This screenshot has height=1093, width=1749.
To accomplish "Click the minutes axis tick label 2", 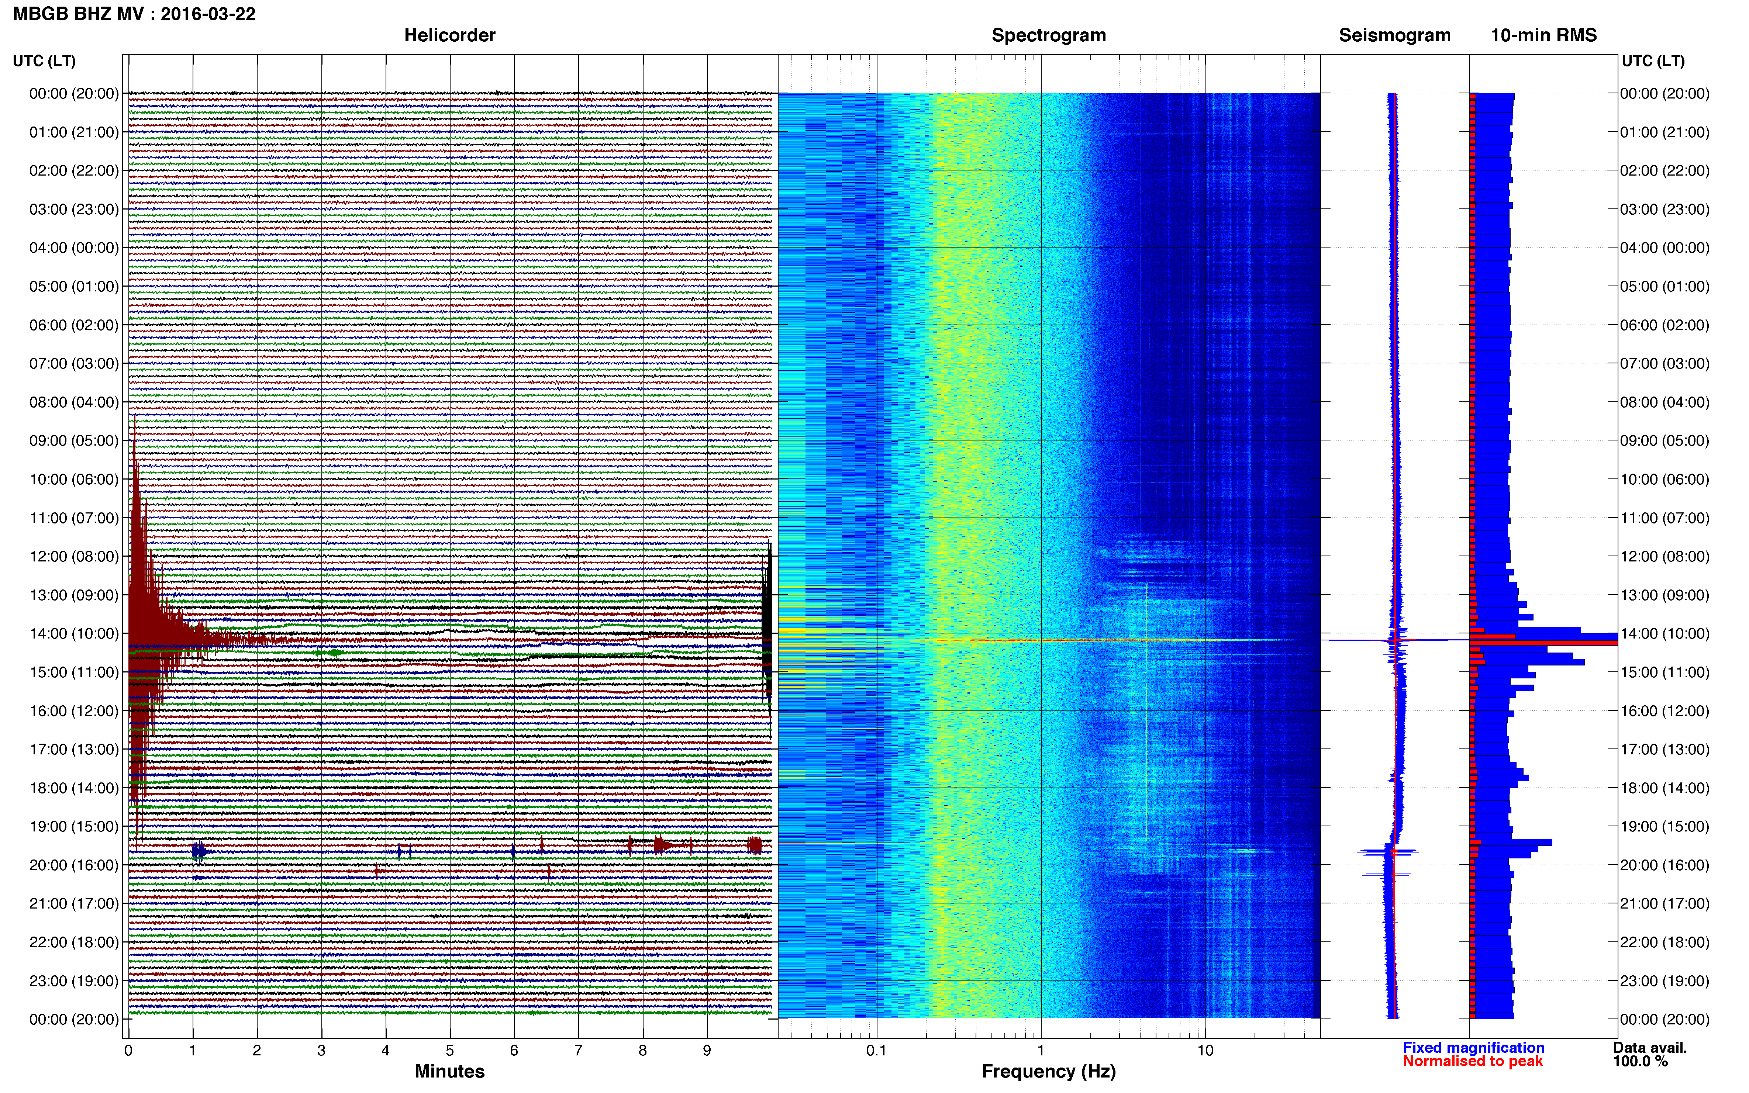I will (257, 1051).
